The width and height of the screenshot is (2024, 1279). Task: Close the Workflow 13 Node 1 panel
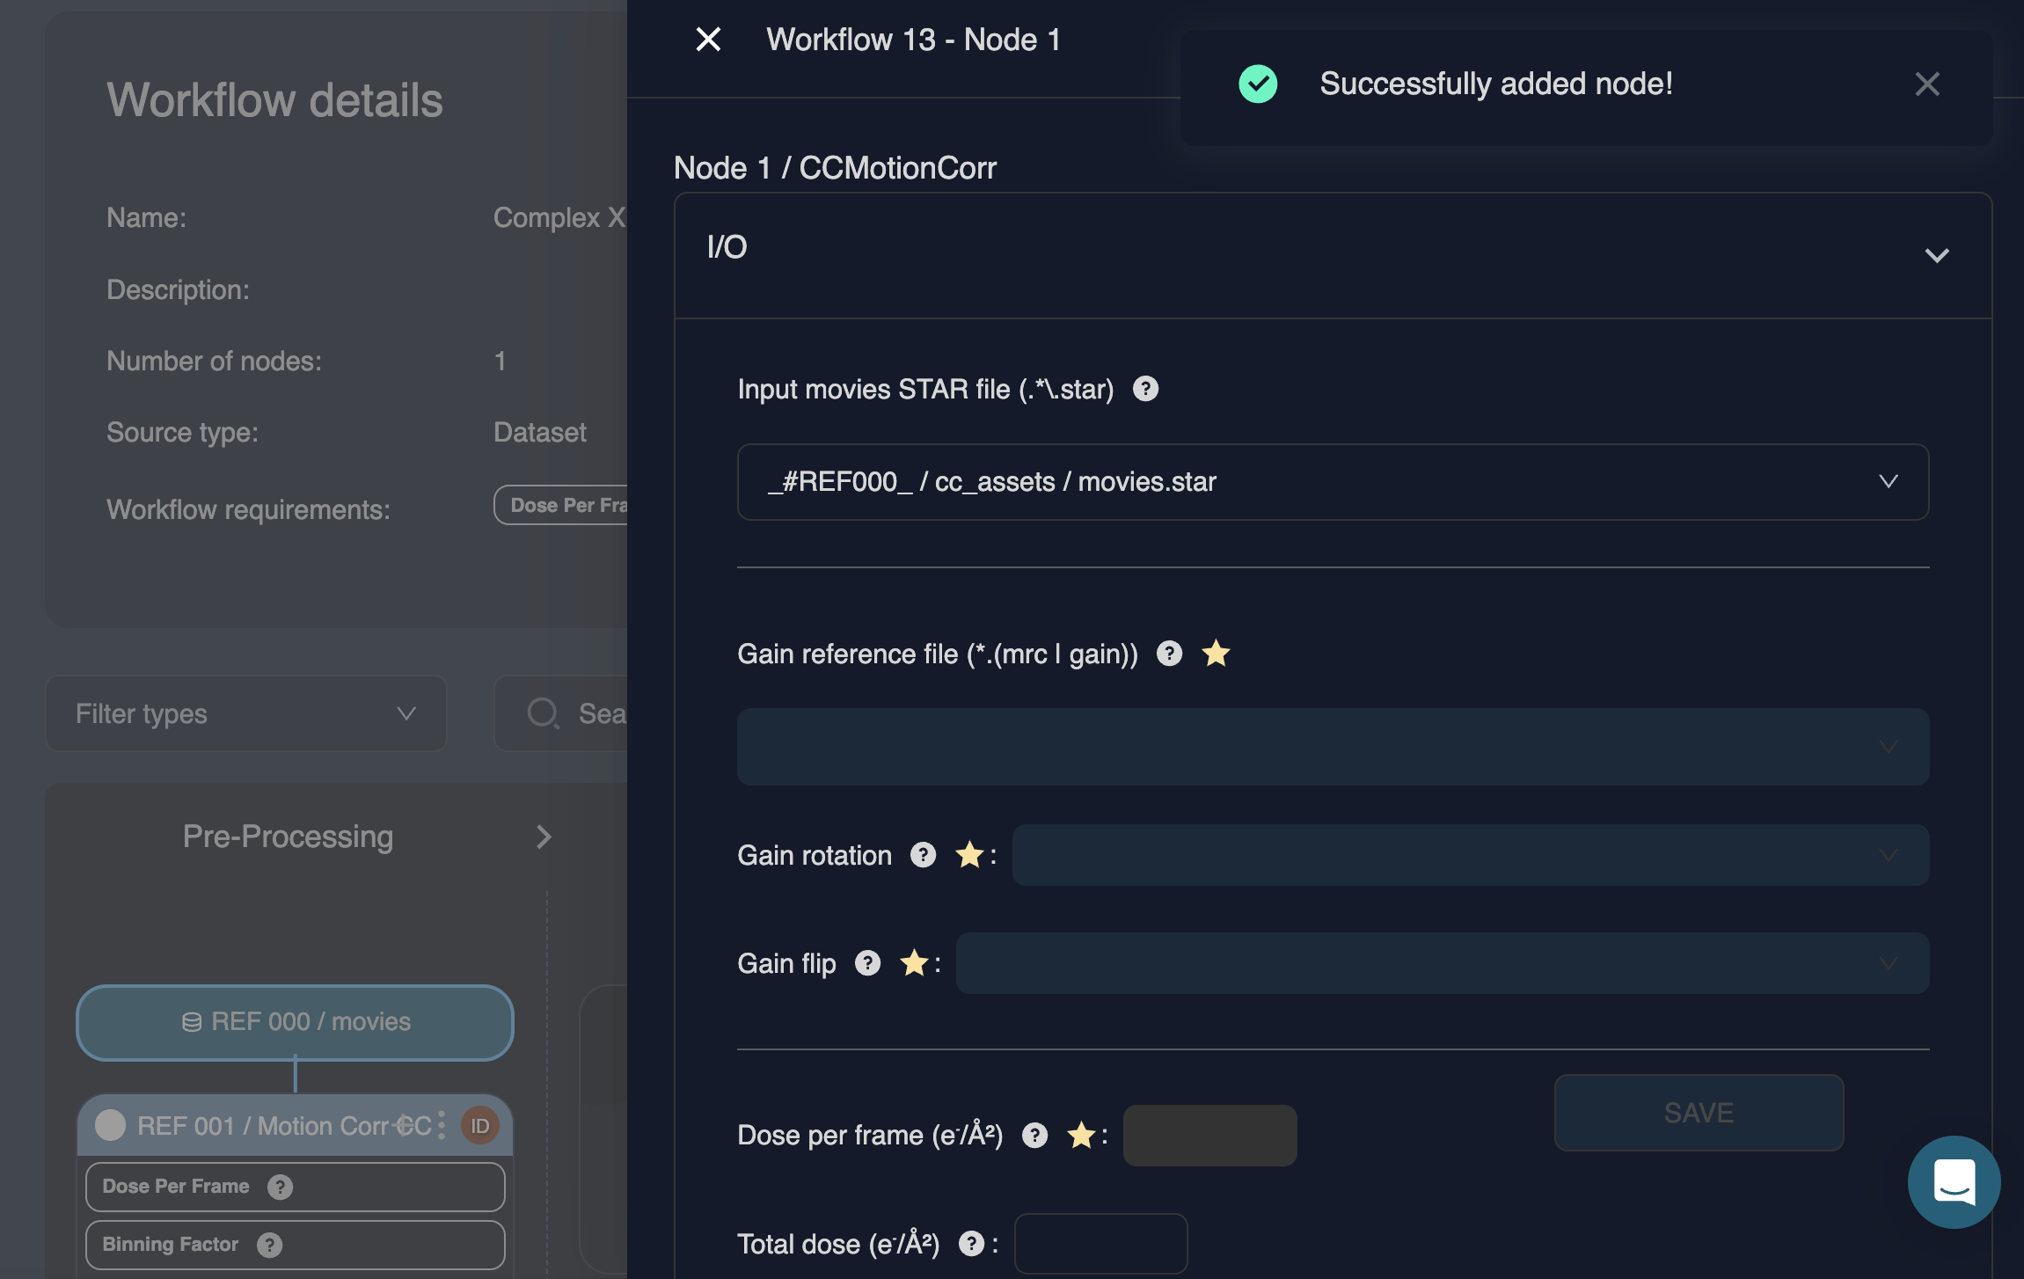708,40
